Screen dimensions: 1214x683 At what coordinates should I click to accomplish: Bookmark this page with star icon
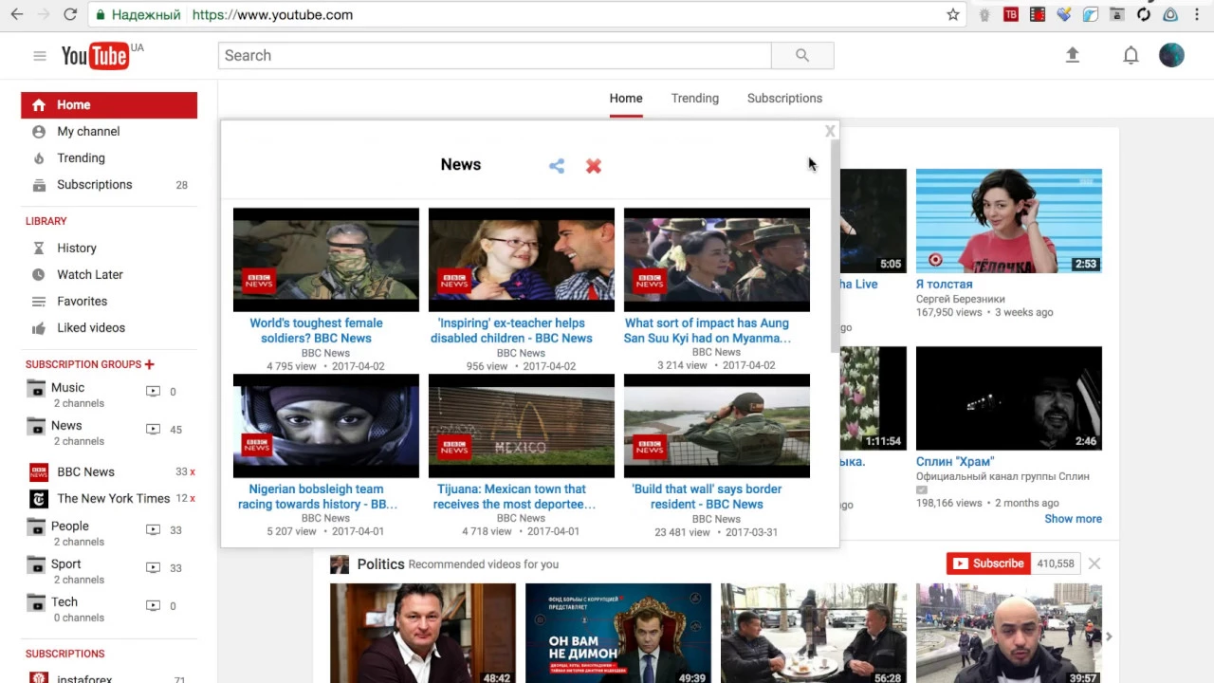coord(953,14)
